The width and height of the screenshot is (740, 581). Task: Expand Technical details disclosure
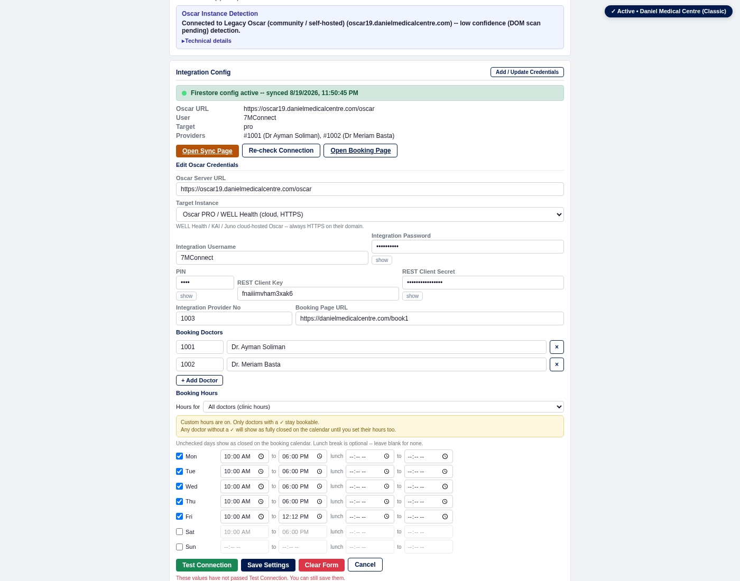point(207,41)
